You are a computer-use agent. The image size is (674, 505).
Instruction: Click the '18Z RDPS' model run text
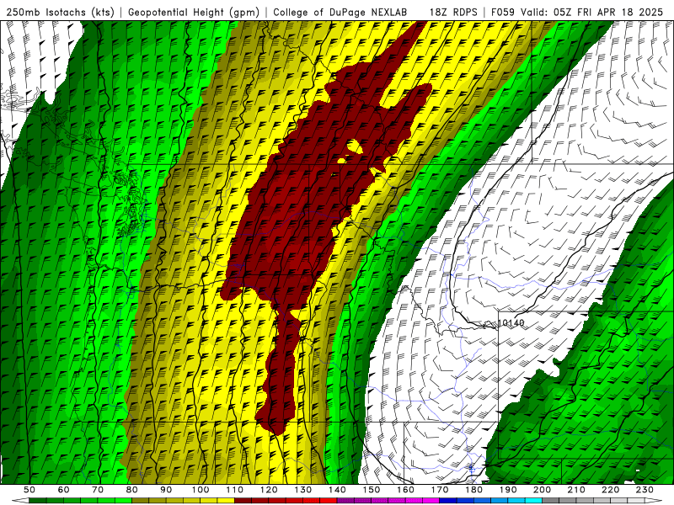pyautogui.click(x=453, y=12)
